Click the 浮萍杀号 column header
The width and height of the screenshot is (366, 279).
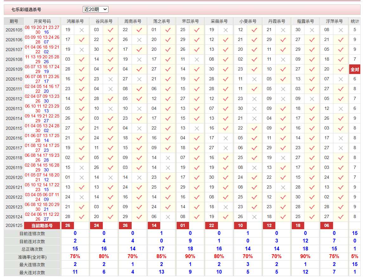[334, 21]
